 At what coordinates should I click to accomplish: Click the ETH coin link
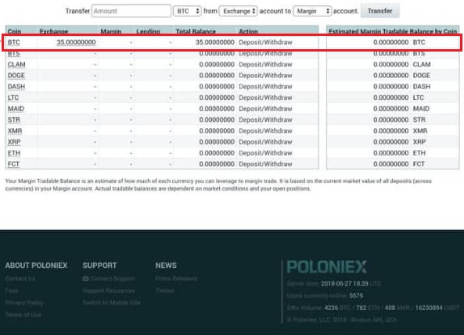(x=14, y=153)
